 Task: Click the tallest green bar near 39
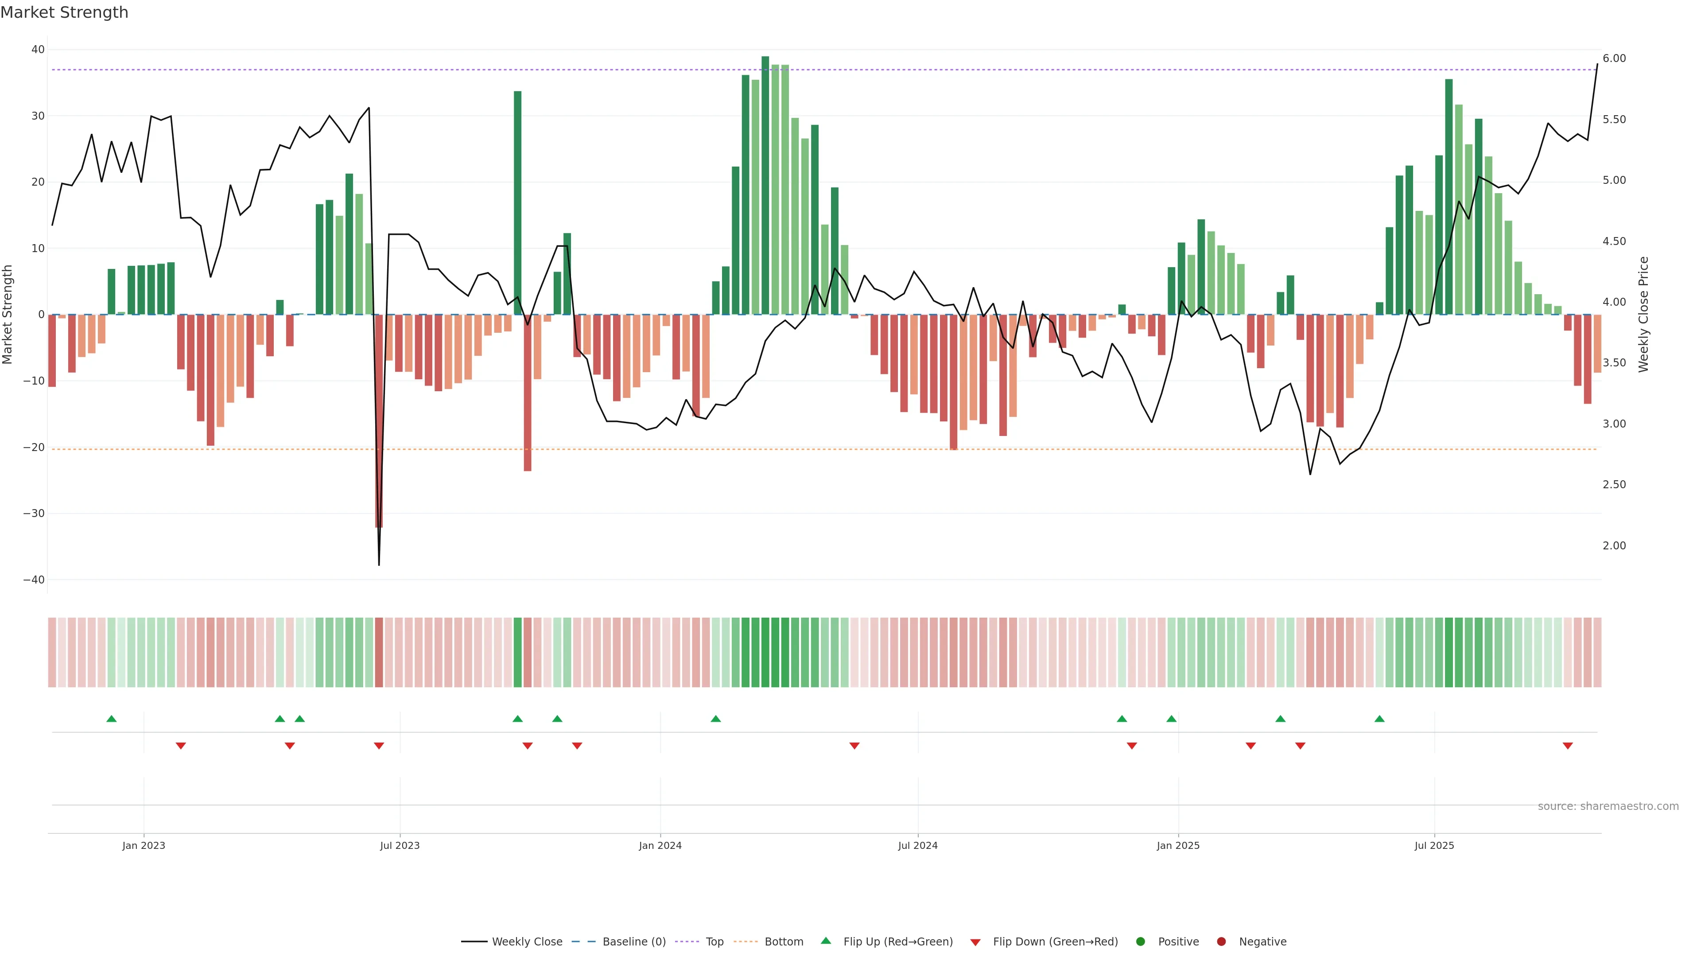(765, 185)
